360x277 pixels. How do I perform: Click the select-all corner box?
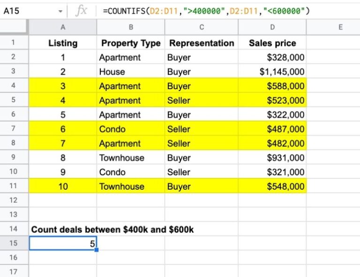click(x=14, y=27)
